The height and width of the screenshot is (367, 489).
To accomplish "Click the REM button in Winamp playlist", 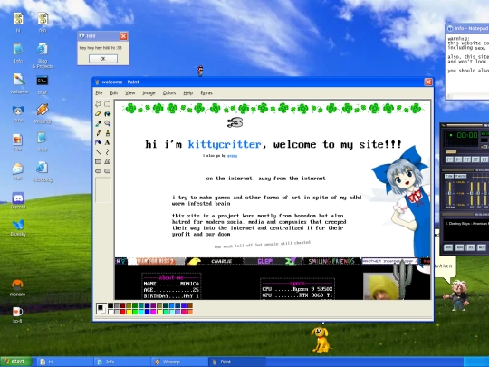I will coord(459,247).
